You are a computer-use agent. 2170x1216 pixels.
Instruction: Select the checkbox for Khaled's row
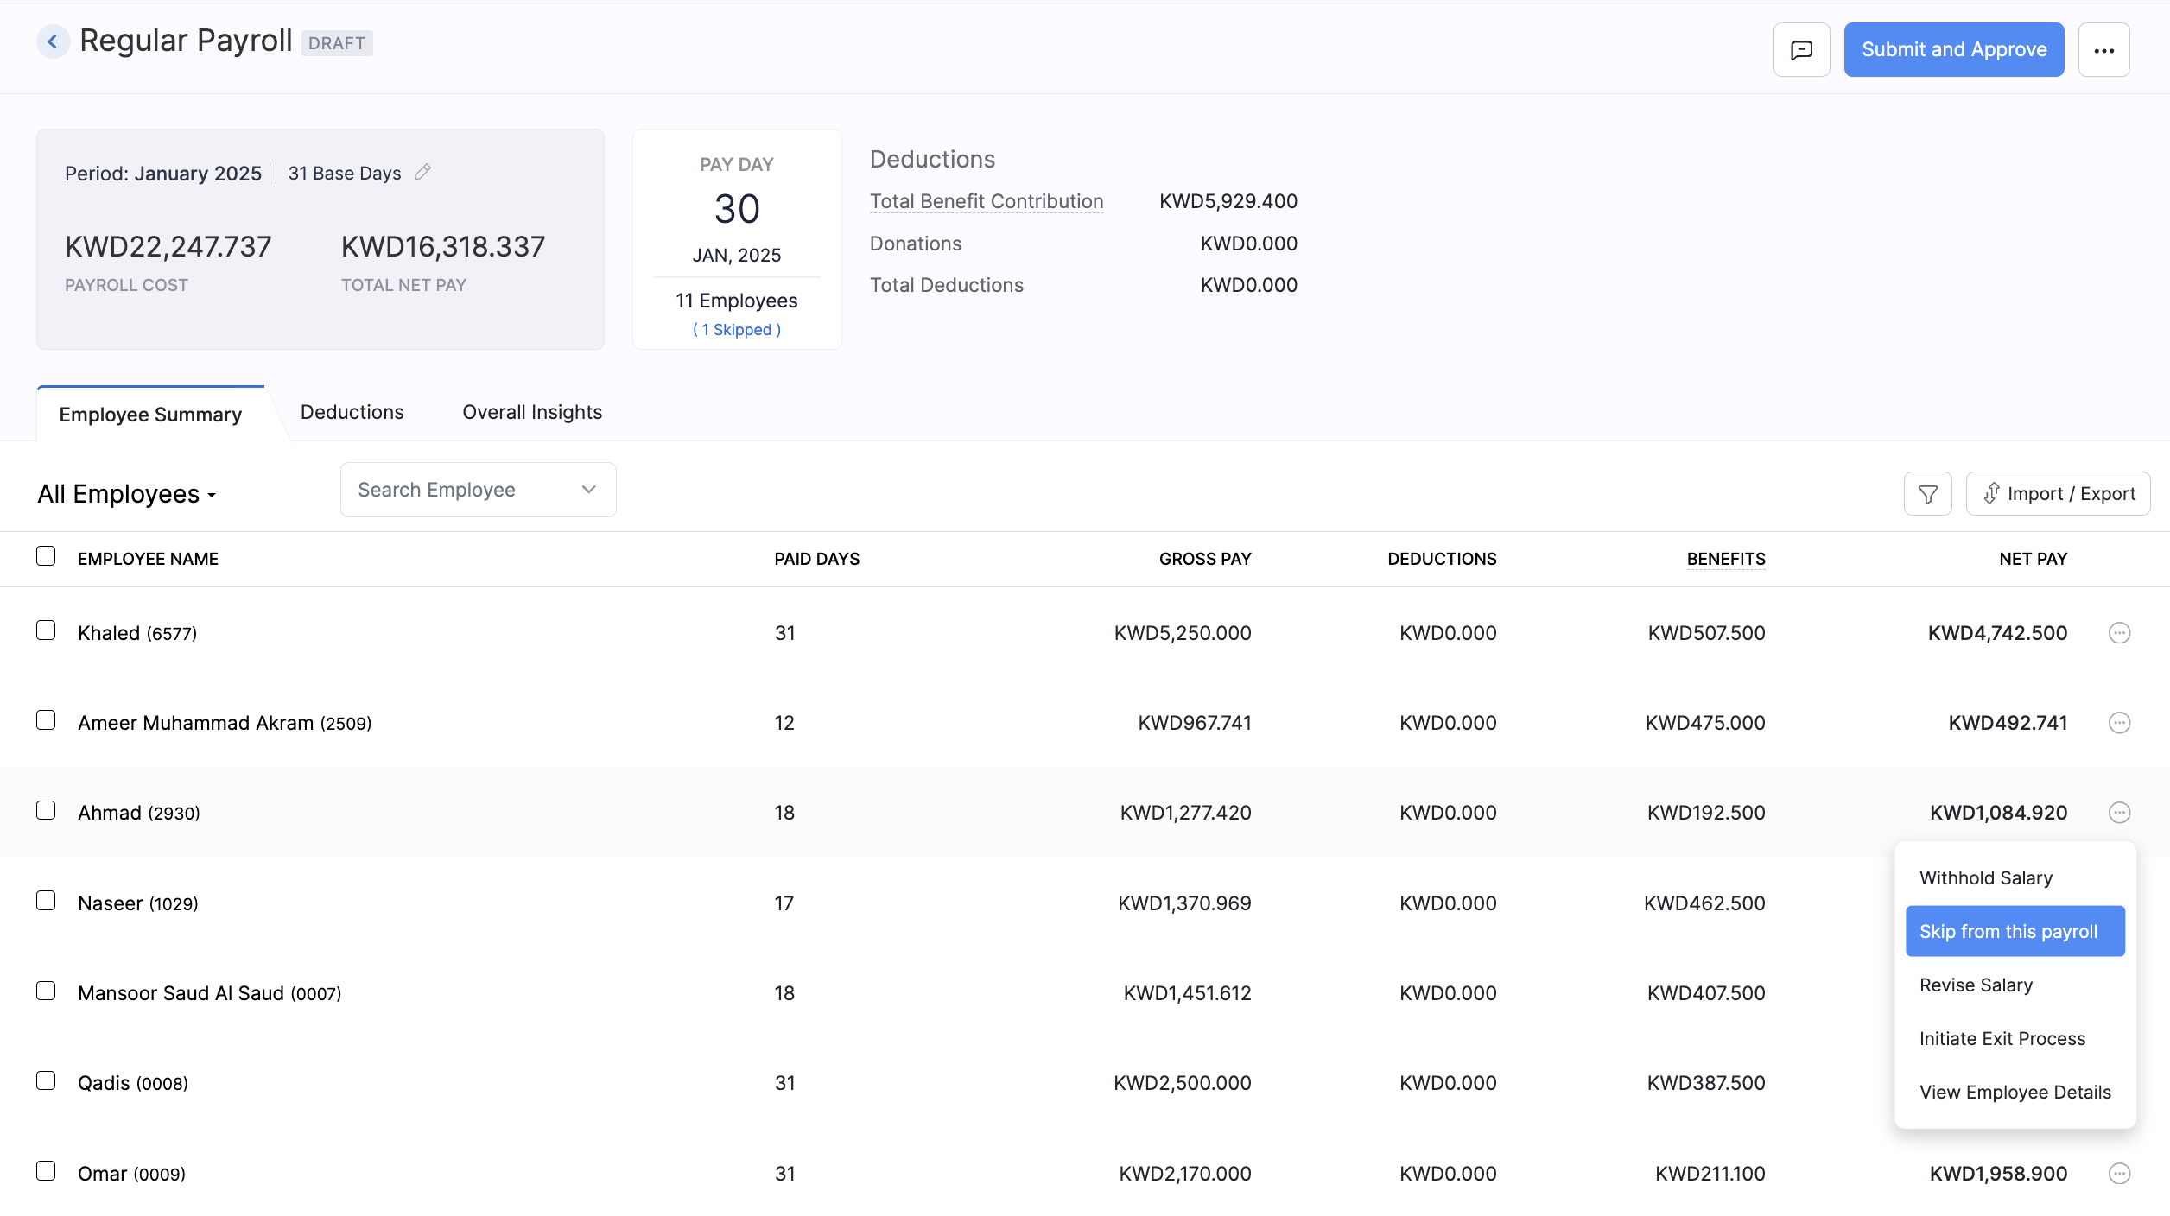tap(46, 630)
